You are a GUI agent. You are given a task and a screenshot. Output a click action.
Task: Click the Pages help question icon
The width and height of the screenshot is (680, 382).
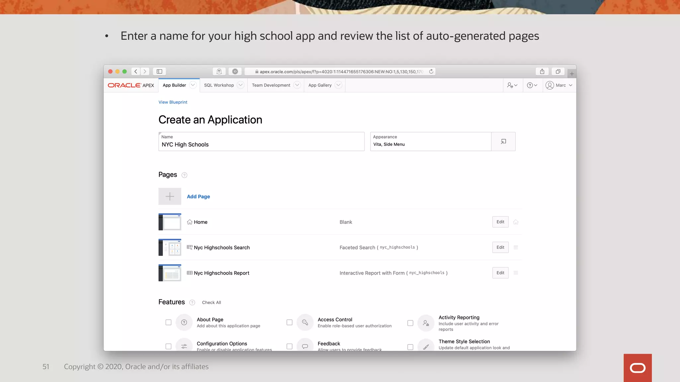pos(184,175)
